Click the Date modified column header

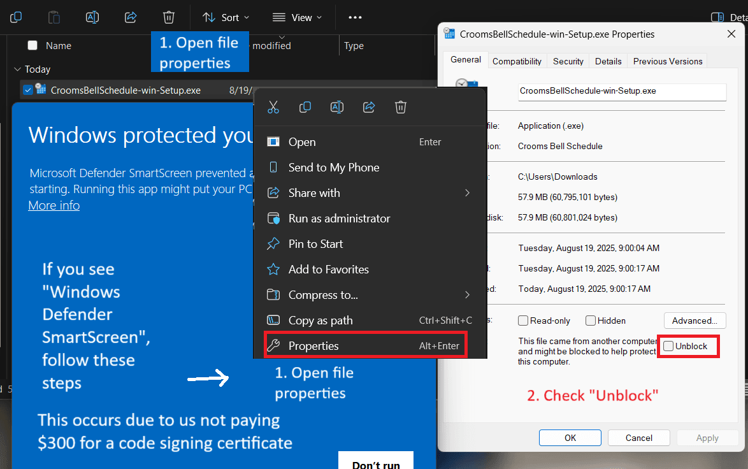click(x=271, y=46)
